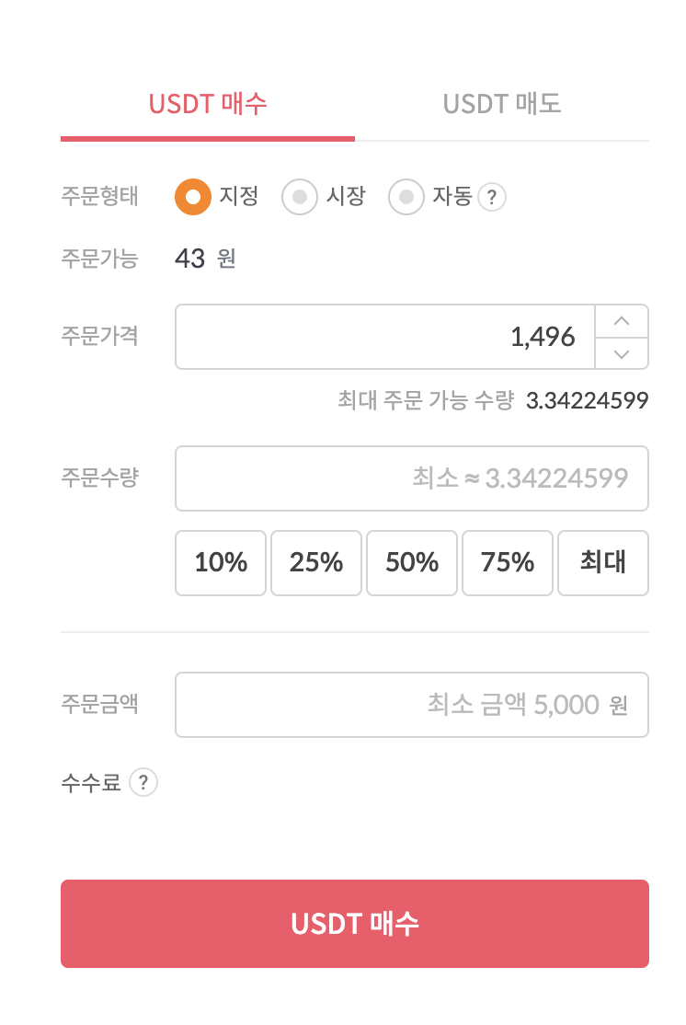
Task: Click the 주문수량 quantity input field
Action: (x=411, y=478)
